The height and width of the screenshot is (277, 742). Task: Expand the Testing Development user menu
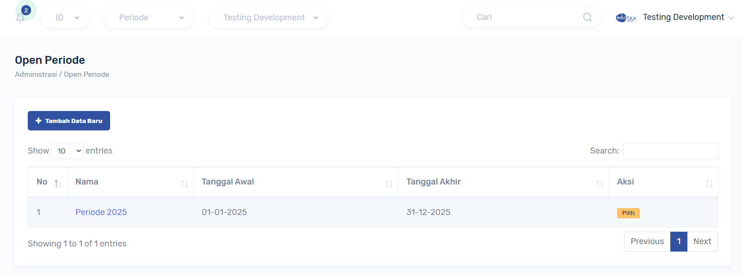pos(688,18)
